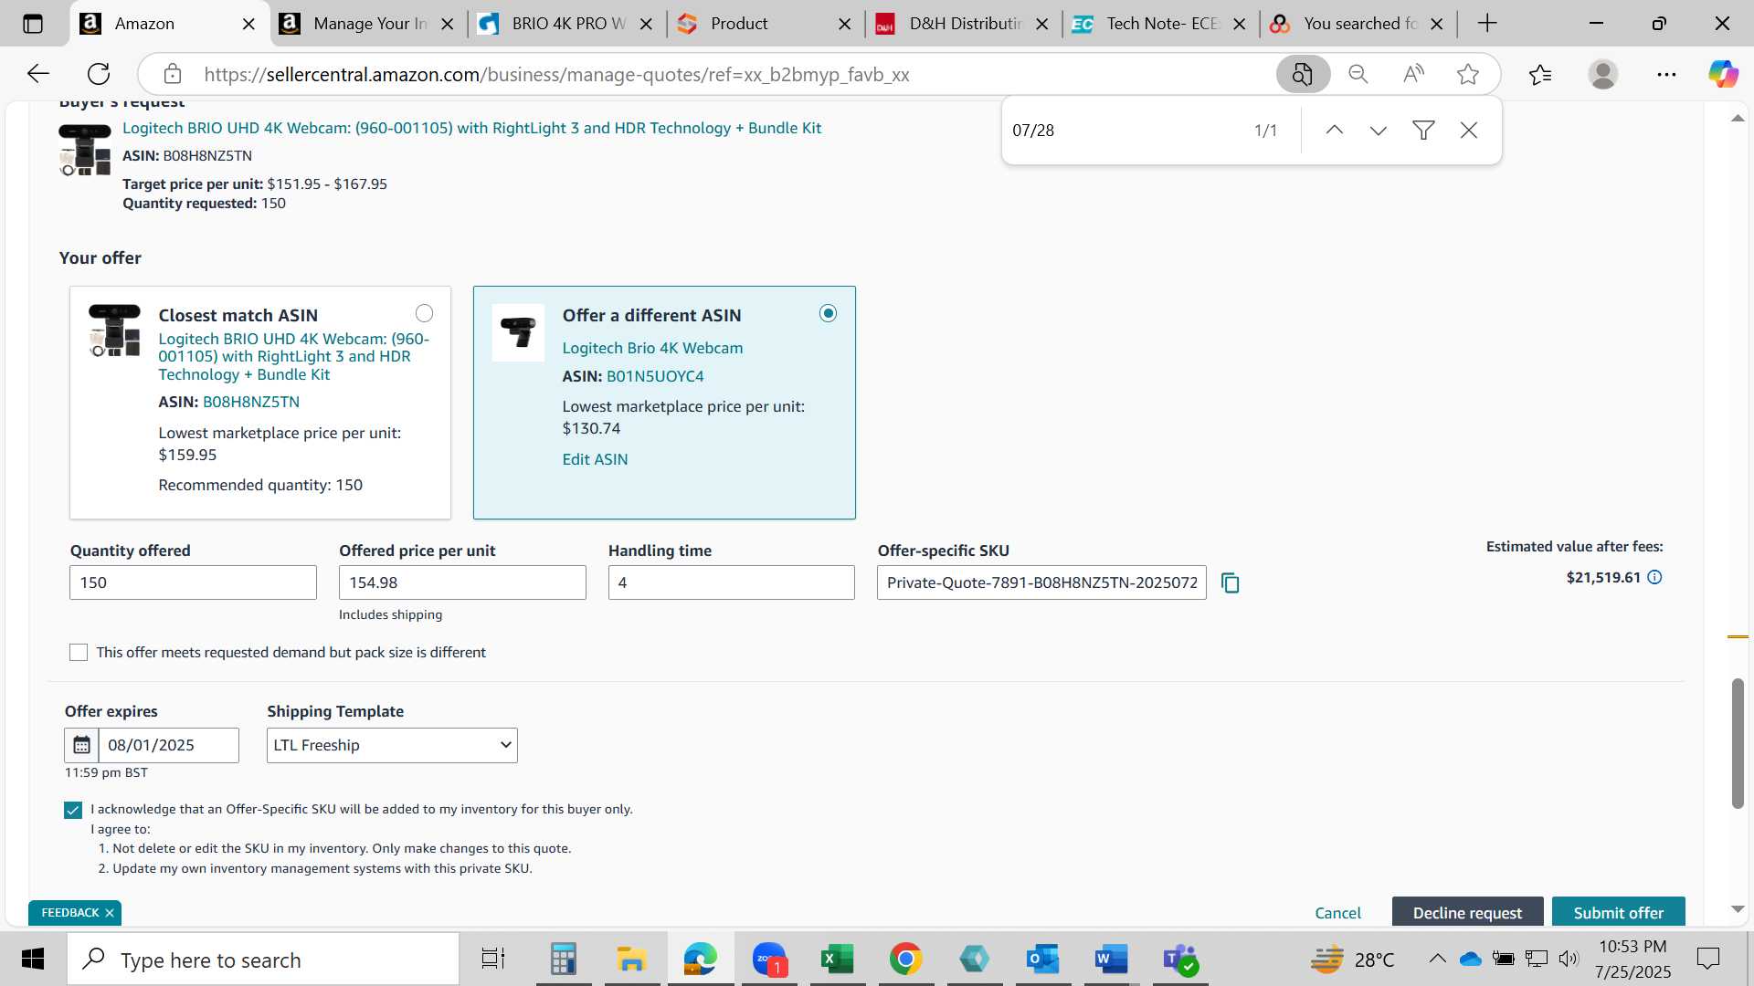The width and height of the screenshot is (1754, 986).
Task: Open Excel from the taskbar
Action: tap(838, 959)
